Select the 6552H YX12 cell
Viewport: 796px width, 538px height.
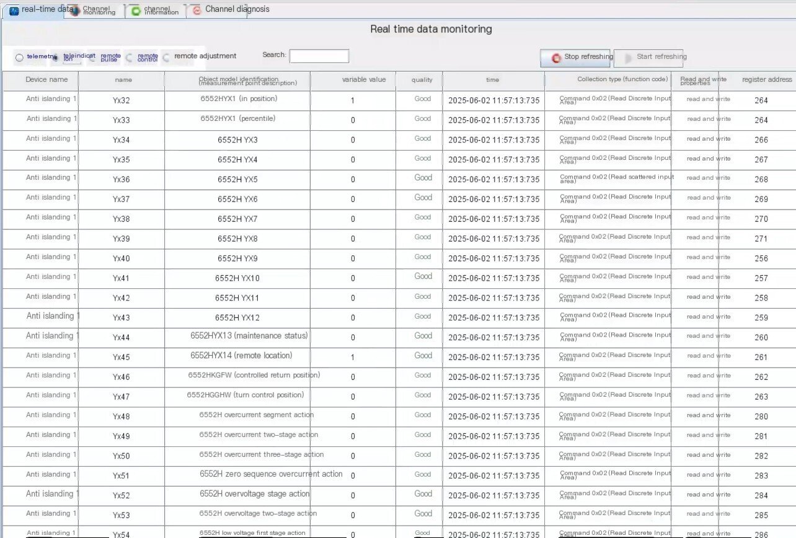[x=237, y=319]
